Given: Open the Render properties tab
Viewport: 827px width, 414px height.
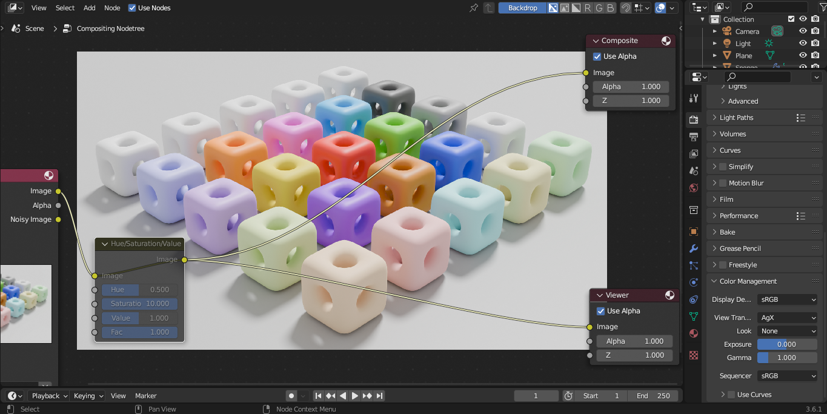Looking at the screenshot, I should click(694, 120).
